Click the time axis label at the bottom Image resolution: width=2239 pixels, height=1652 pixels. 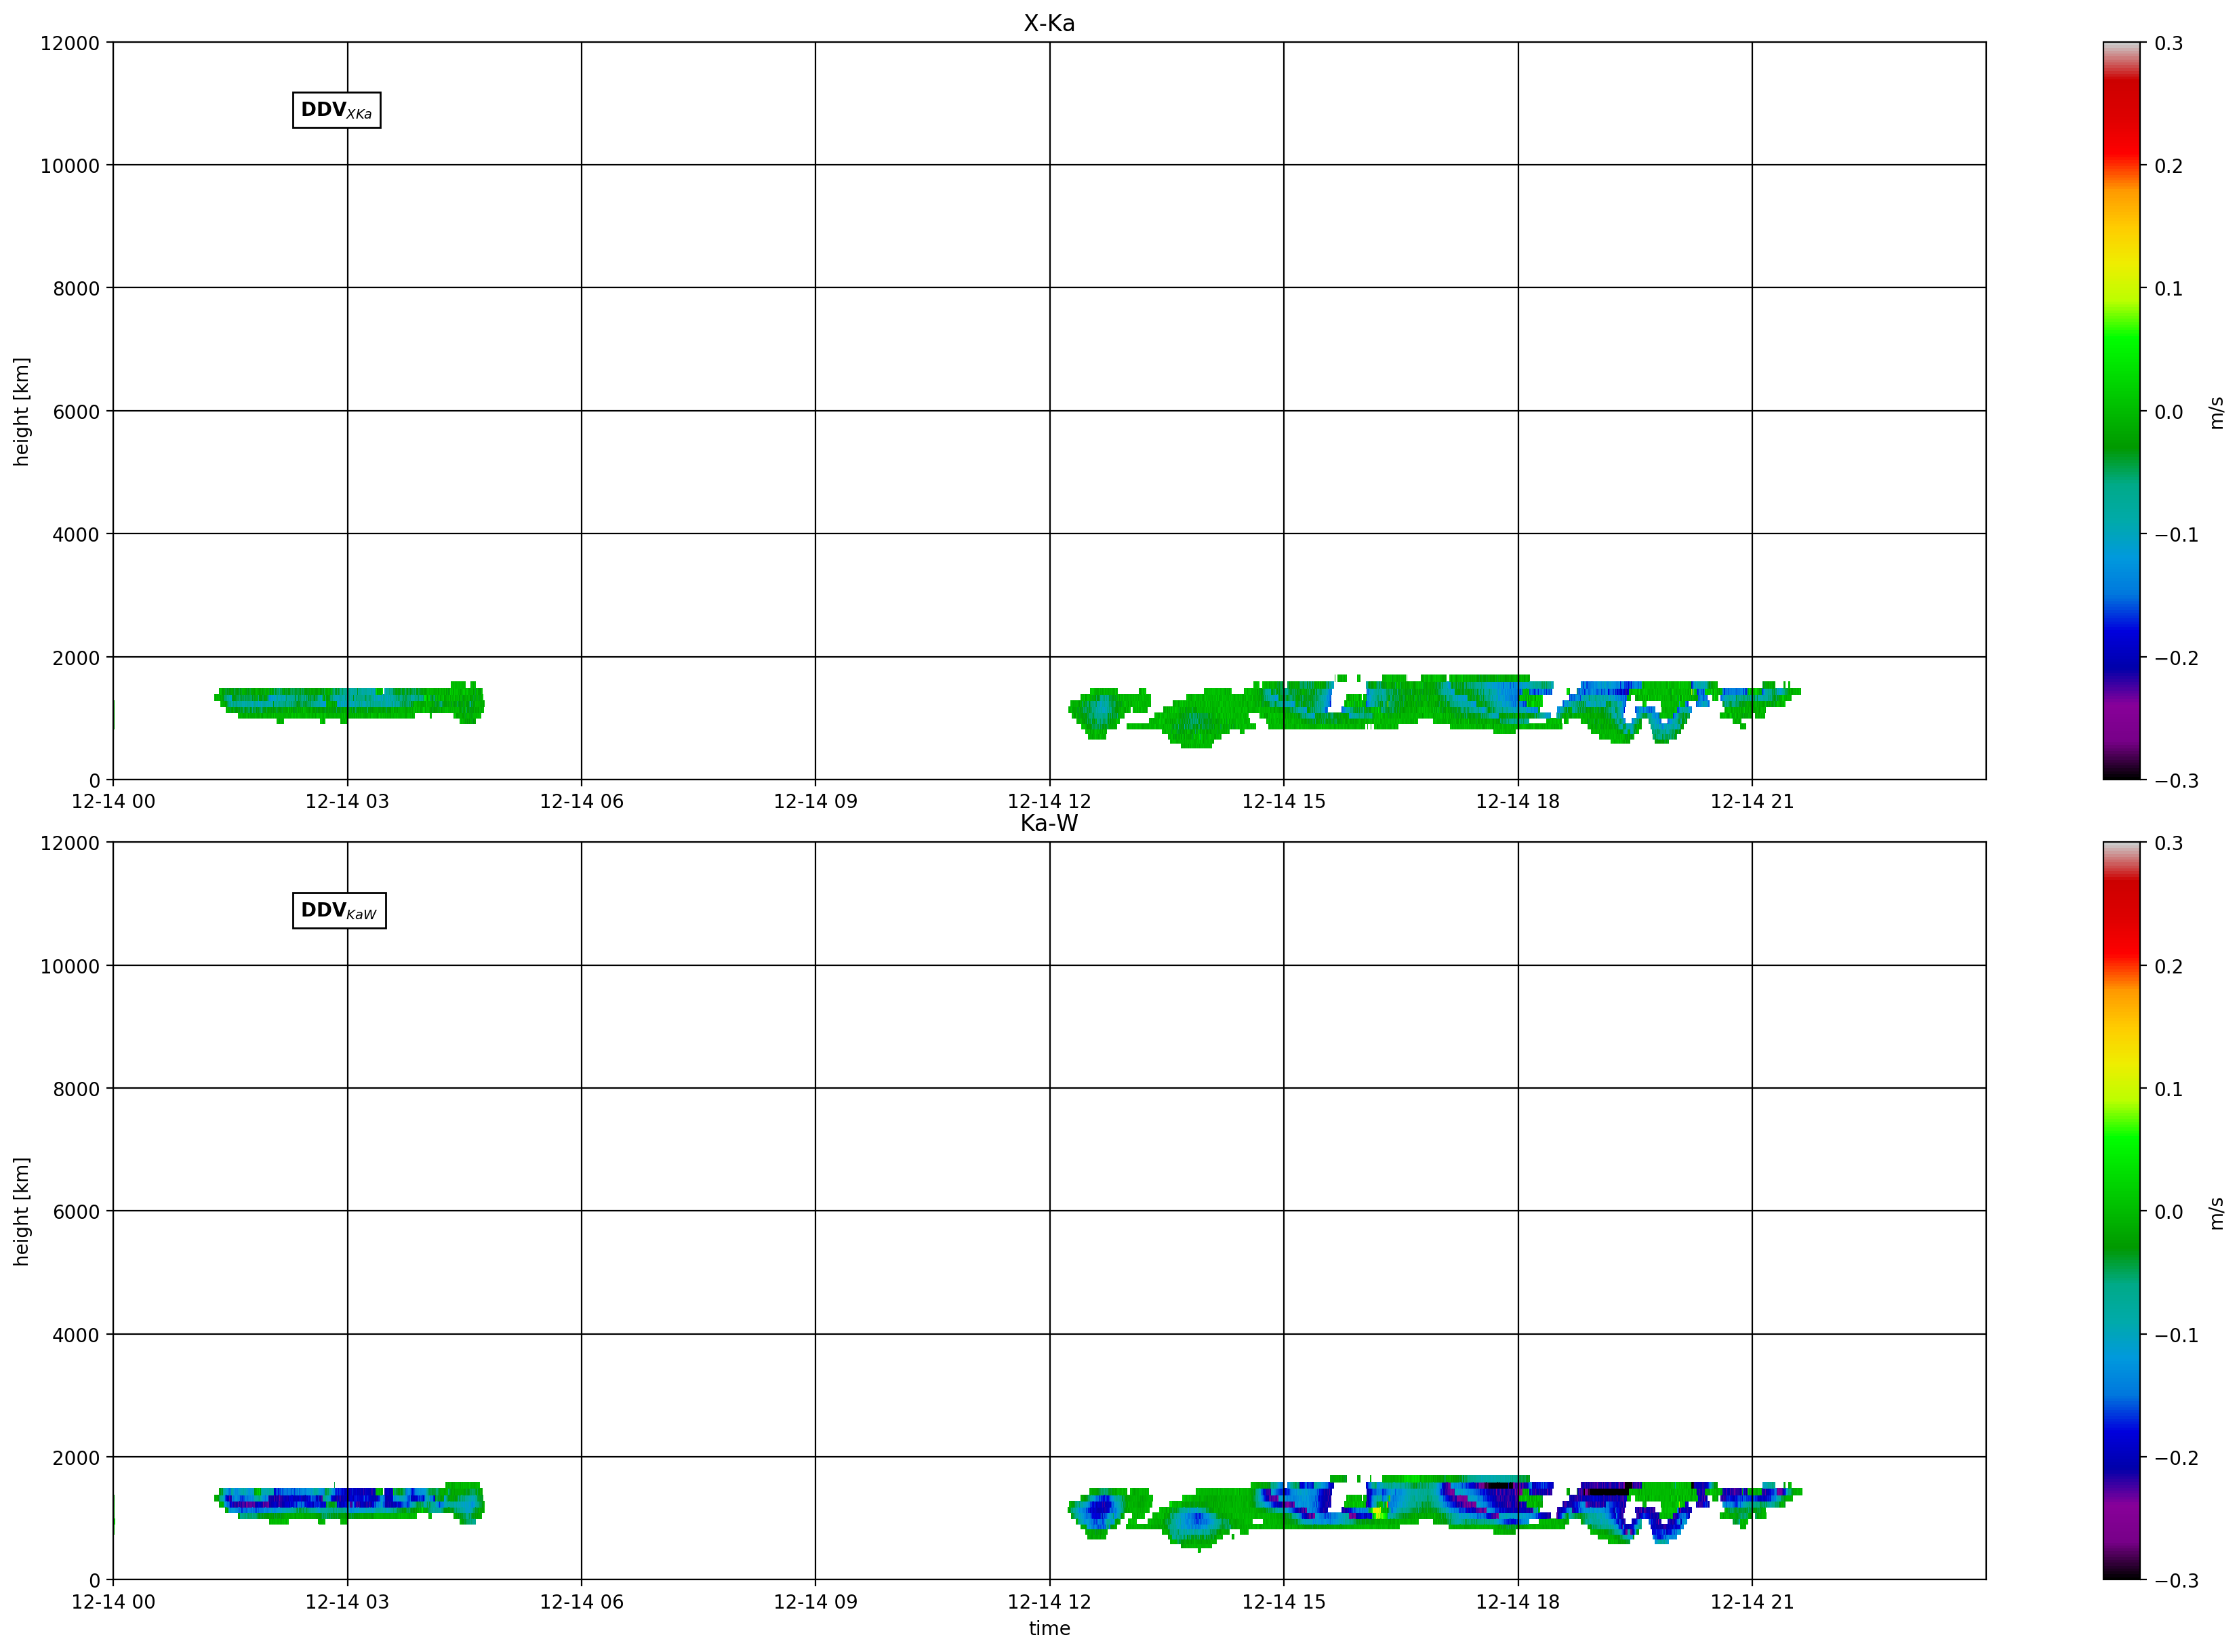pos(1049,1629)
